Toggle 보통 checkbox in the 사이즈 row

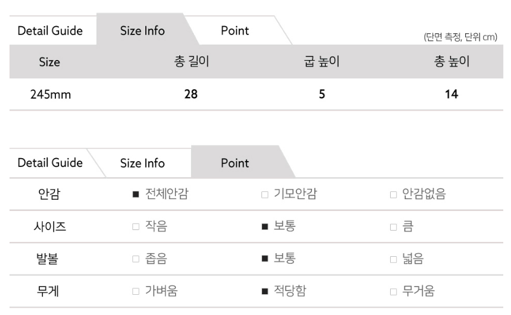(264, 226)
